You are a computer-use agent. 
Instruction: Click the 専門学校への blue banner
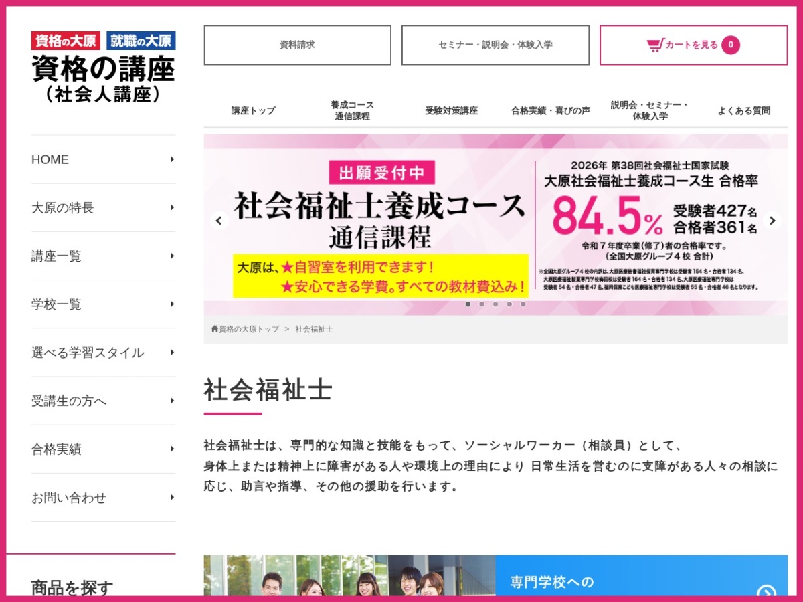click(642, 575)
